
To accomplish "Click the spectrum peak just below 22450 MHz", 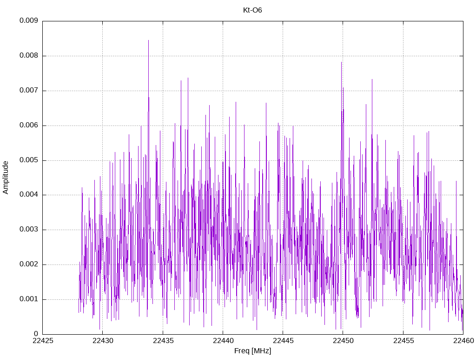I will point(342,63).
